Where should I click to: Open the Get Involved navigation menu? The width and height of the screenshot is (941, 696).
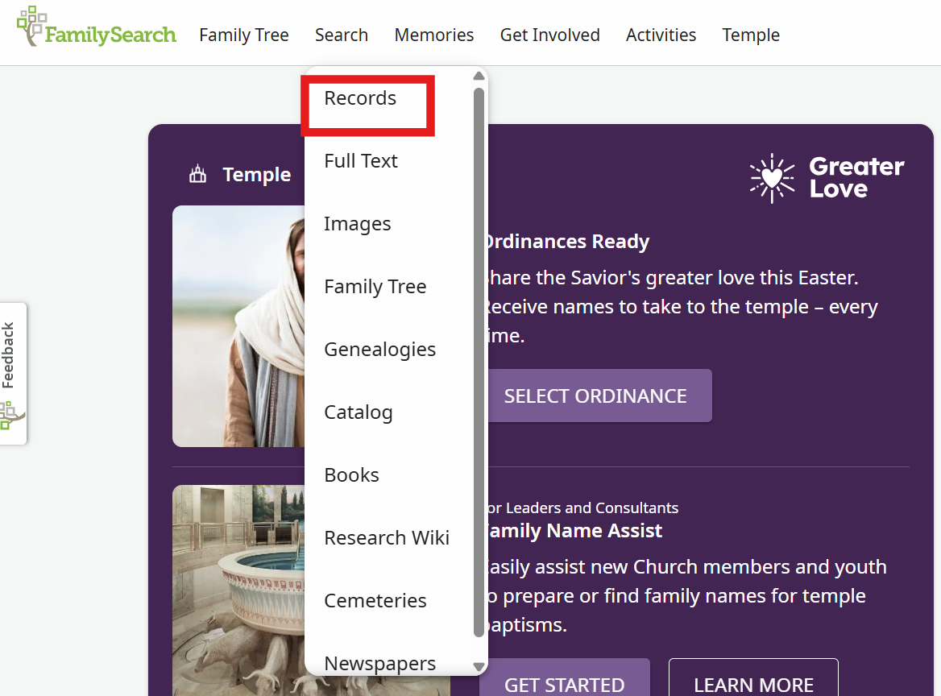549,35
